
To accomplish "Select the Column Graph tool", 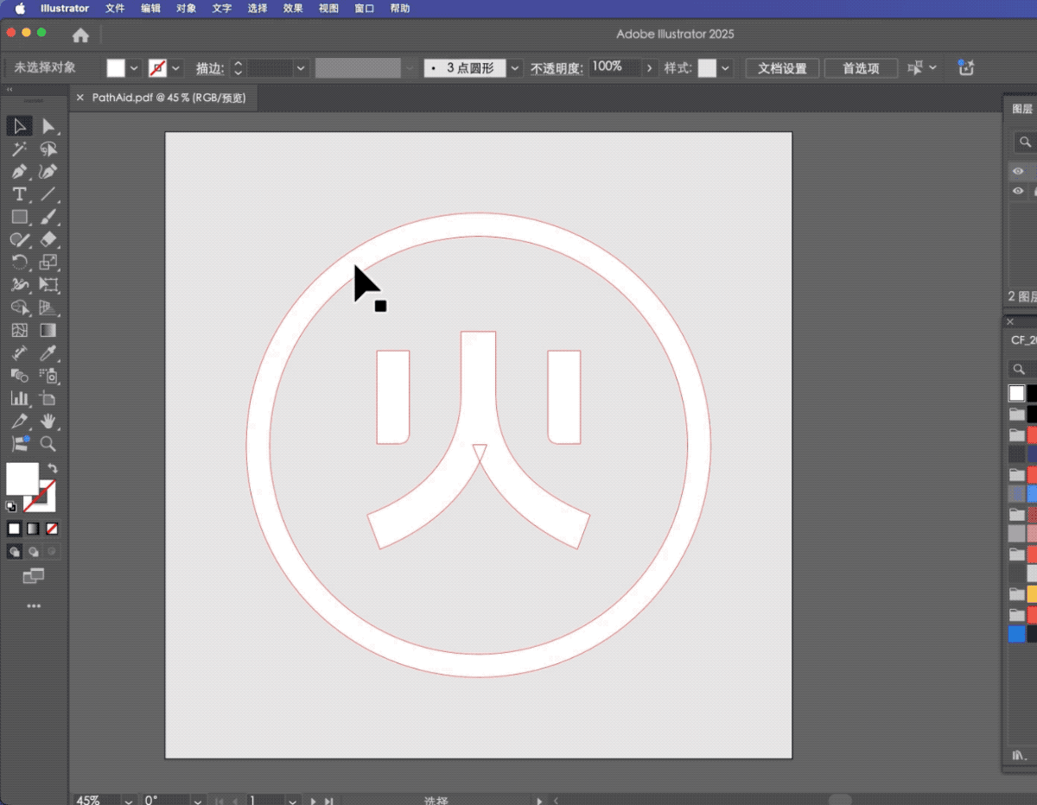I will tap(19, 398).
